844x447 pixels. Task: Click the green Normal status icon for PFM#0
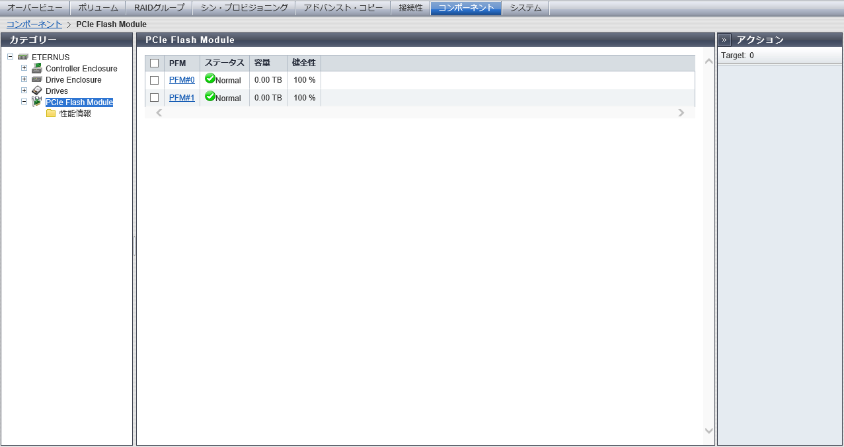[x=210, y=79]
